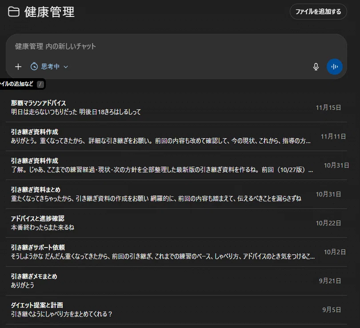
Task: Click the plus icon to add attachments
Action: tap(18, 67)
